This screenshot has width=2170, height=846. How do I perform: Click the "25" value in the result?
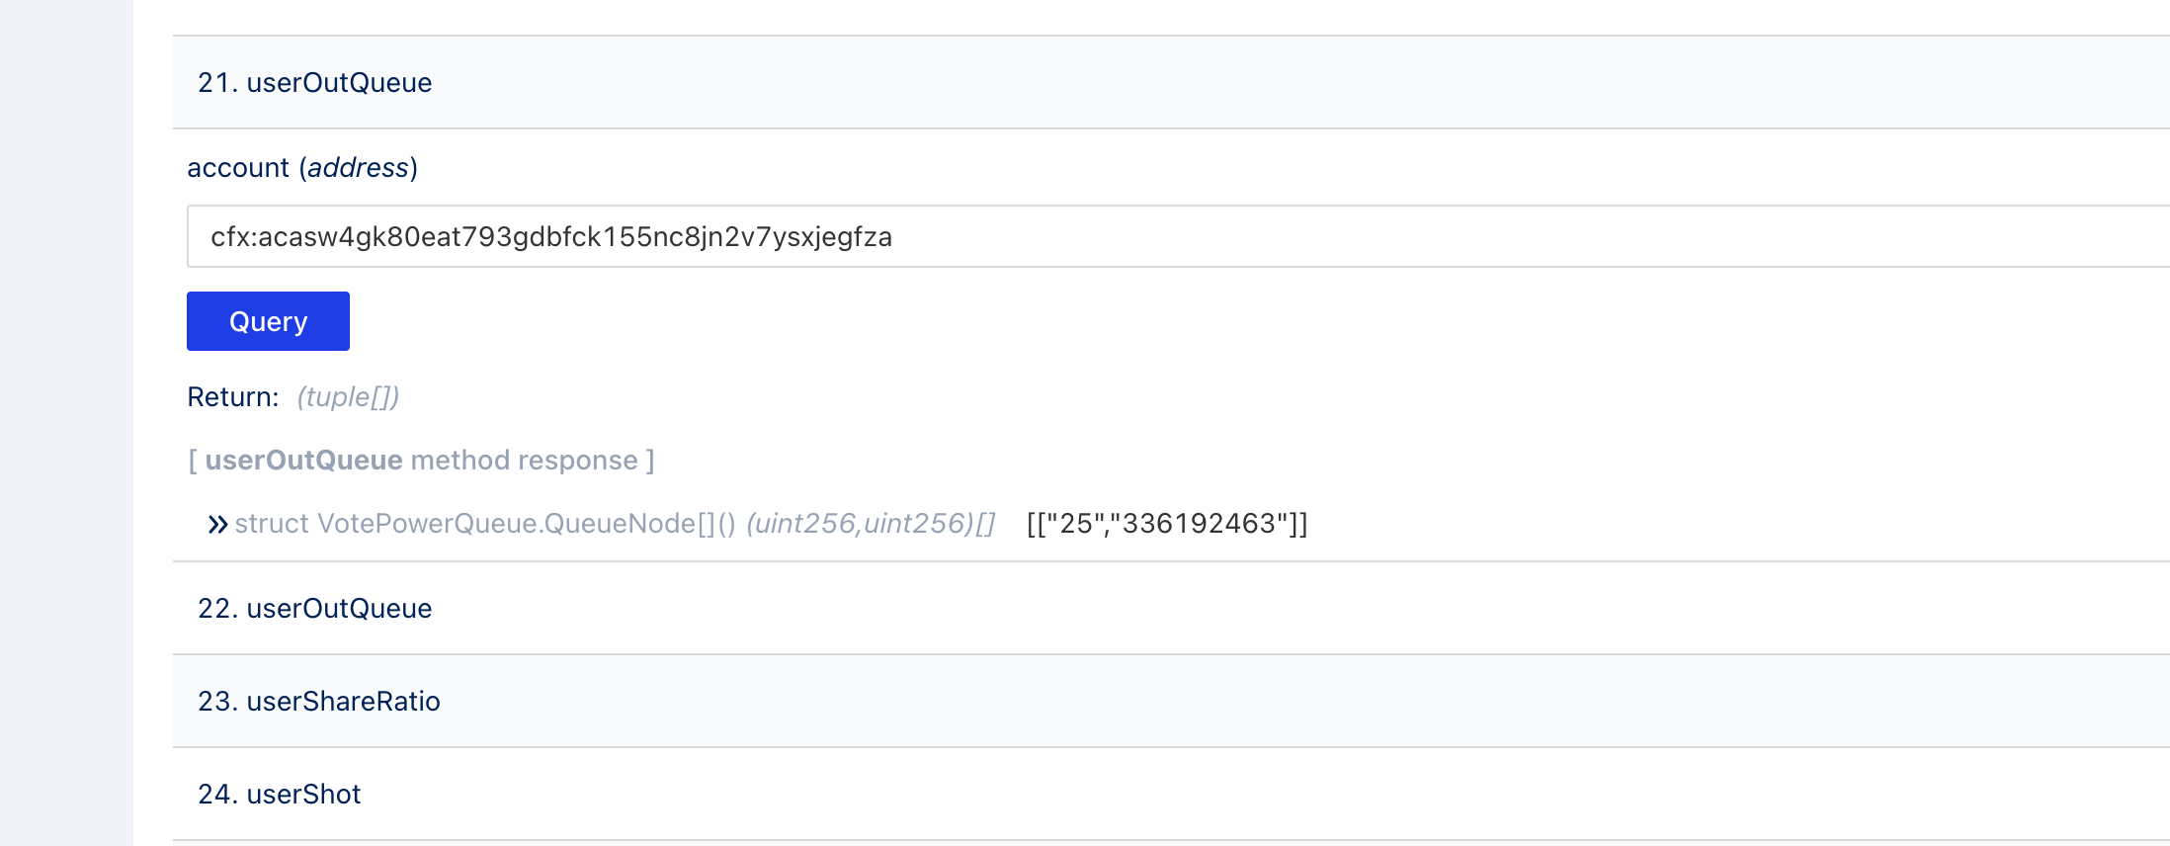(1076, 524)
